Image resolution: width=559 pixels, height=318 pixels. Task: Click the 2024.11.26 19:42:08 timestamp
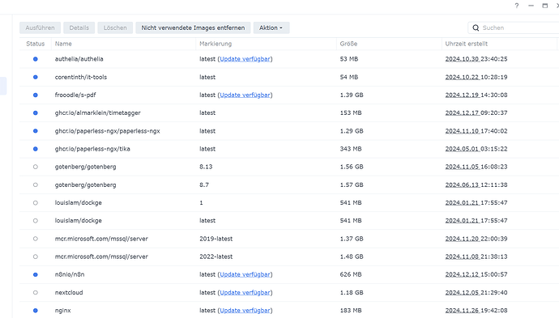pos(476,311)
